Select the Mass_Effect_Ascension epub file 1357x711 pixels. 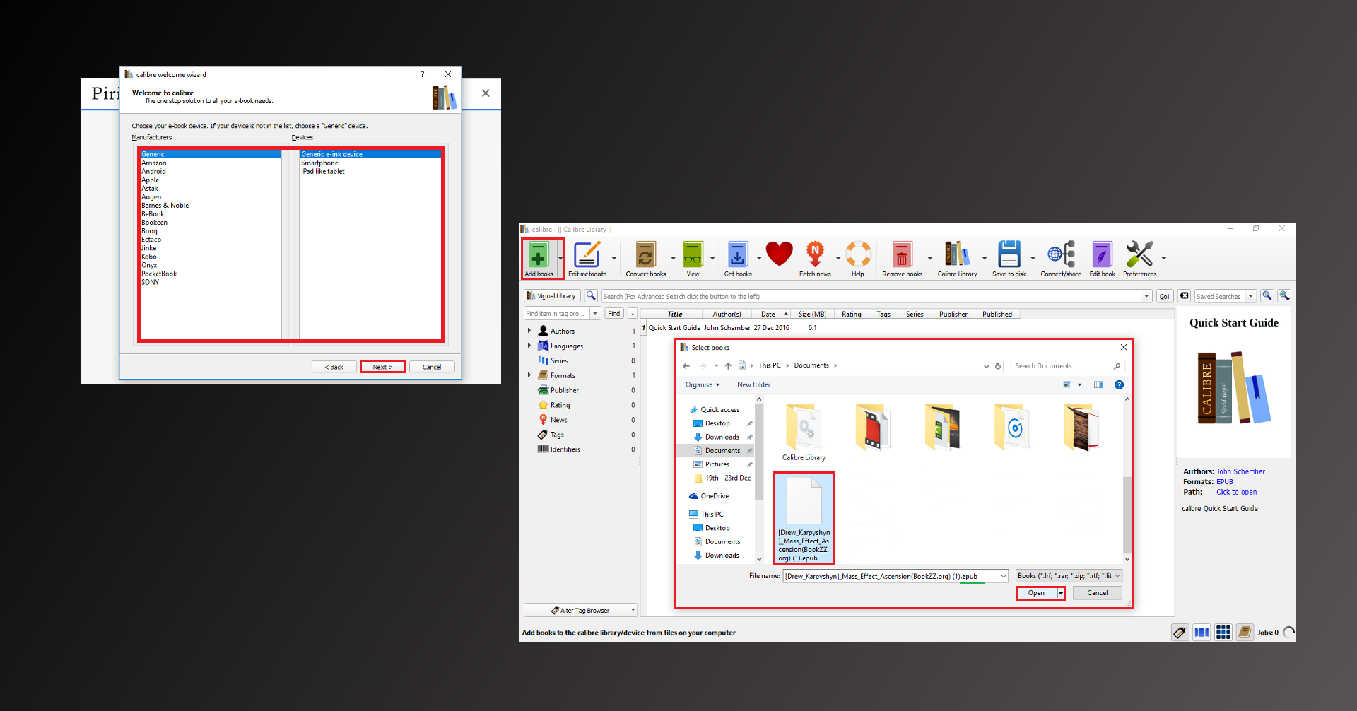(x=804, y=519)
